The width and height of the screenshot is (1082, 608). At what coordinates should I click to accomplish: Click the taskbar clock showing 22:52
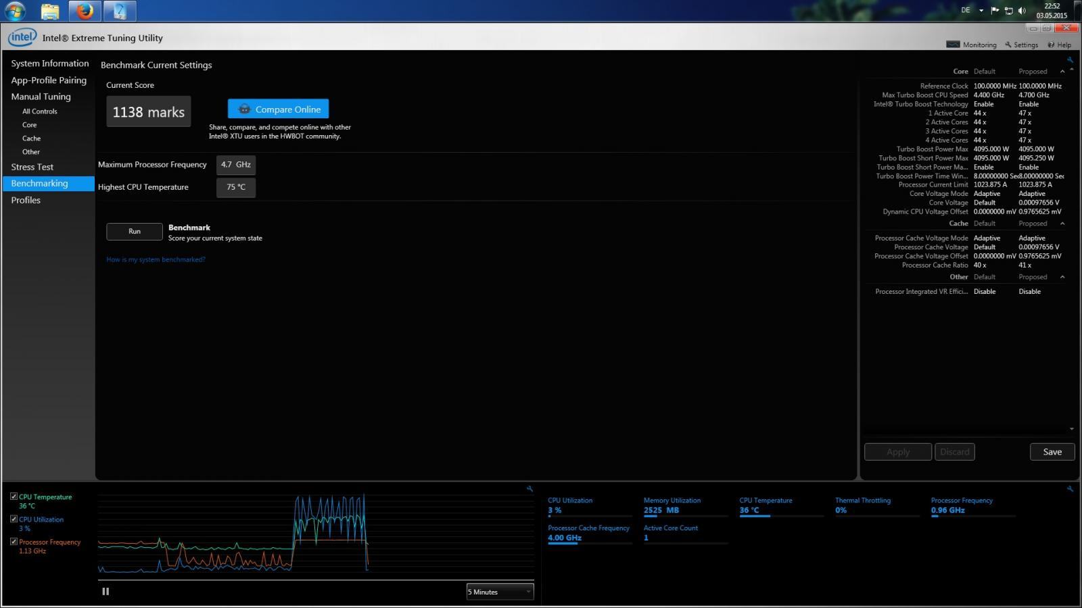click(x=1052, y=11)
